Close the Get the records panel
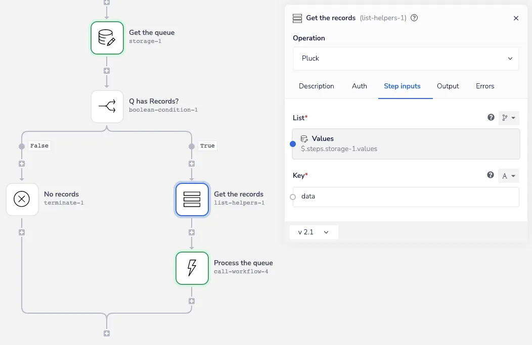The height and width of the screenshot is (345, 532). (516, 18)
